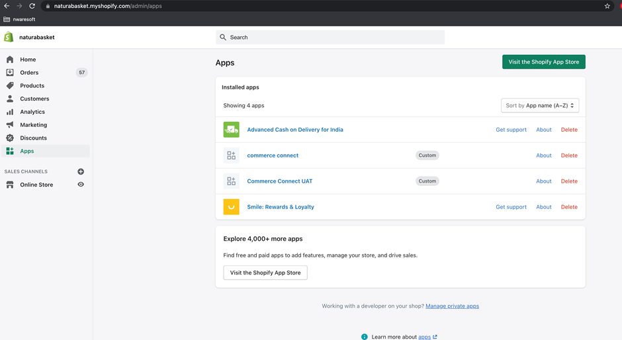The image size is (622, 340).
Task: Delete the Smile: Rewards & Loyalty app
Action: coord(569,207)
